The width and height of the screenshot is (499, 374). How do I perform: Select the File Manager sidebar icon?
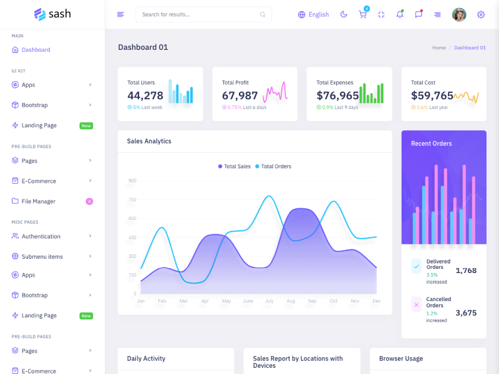[x=14, y=201]
